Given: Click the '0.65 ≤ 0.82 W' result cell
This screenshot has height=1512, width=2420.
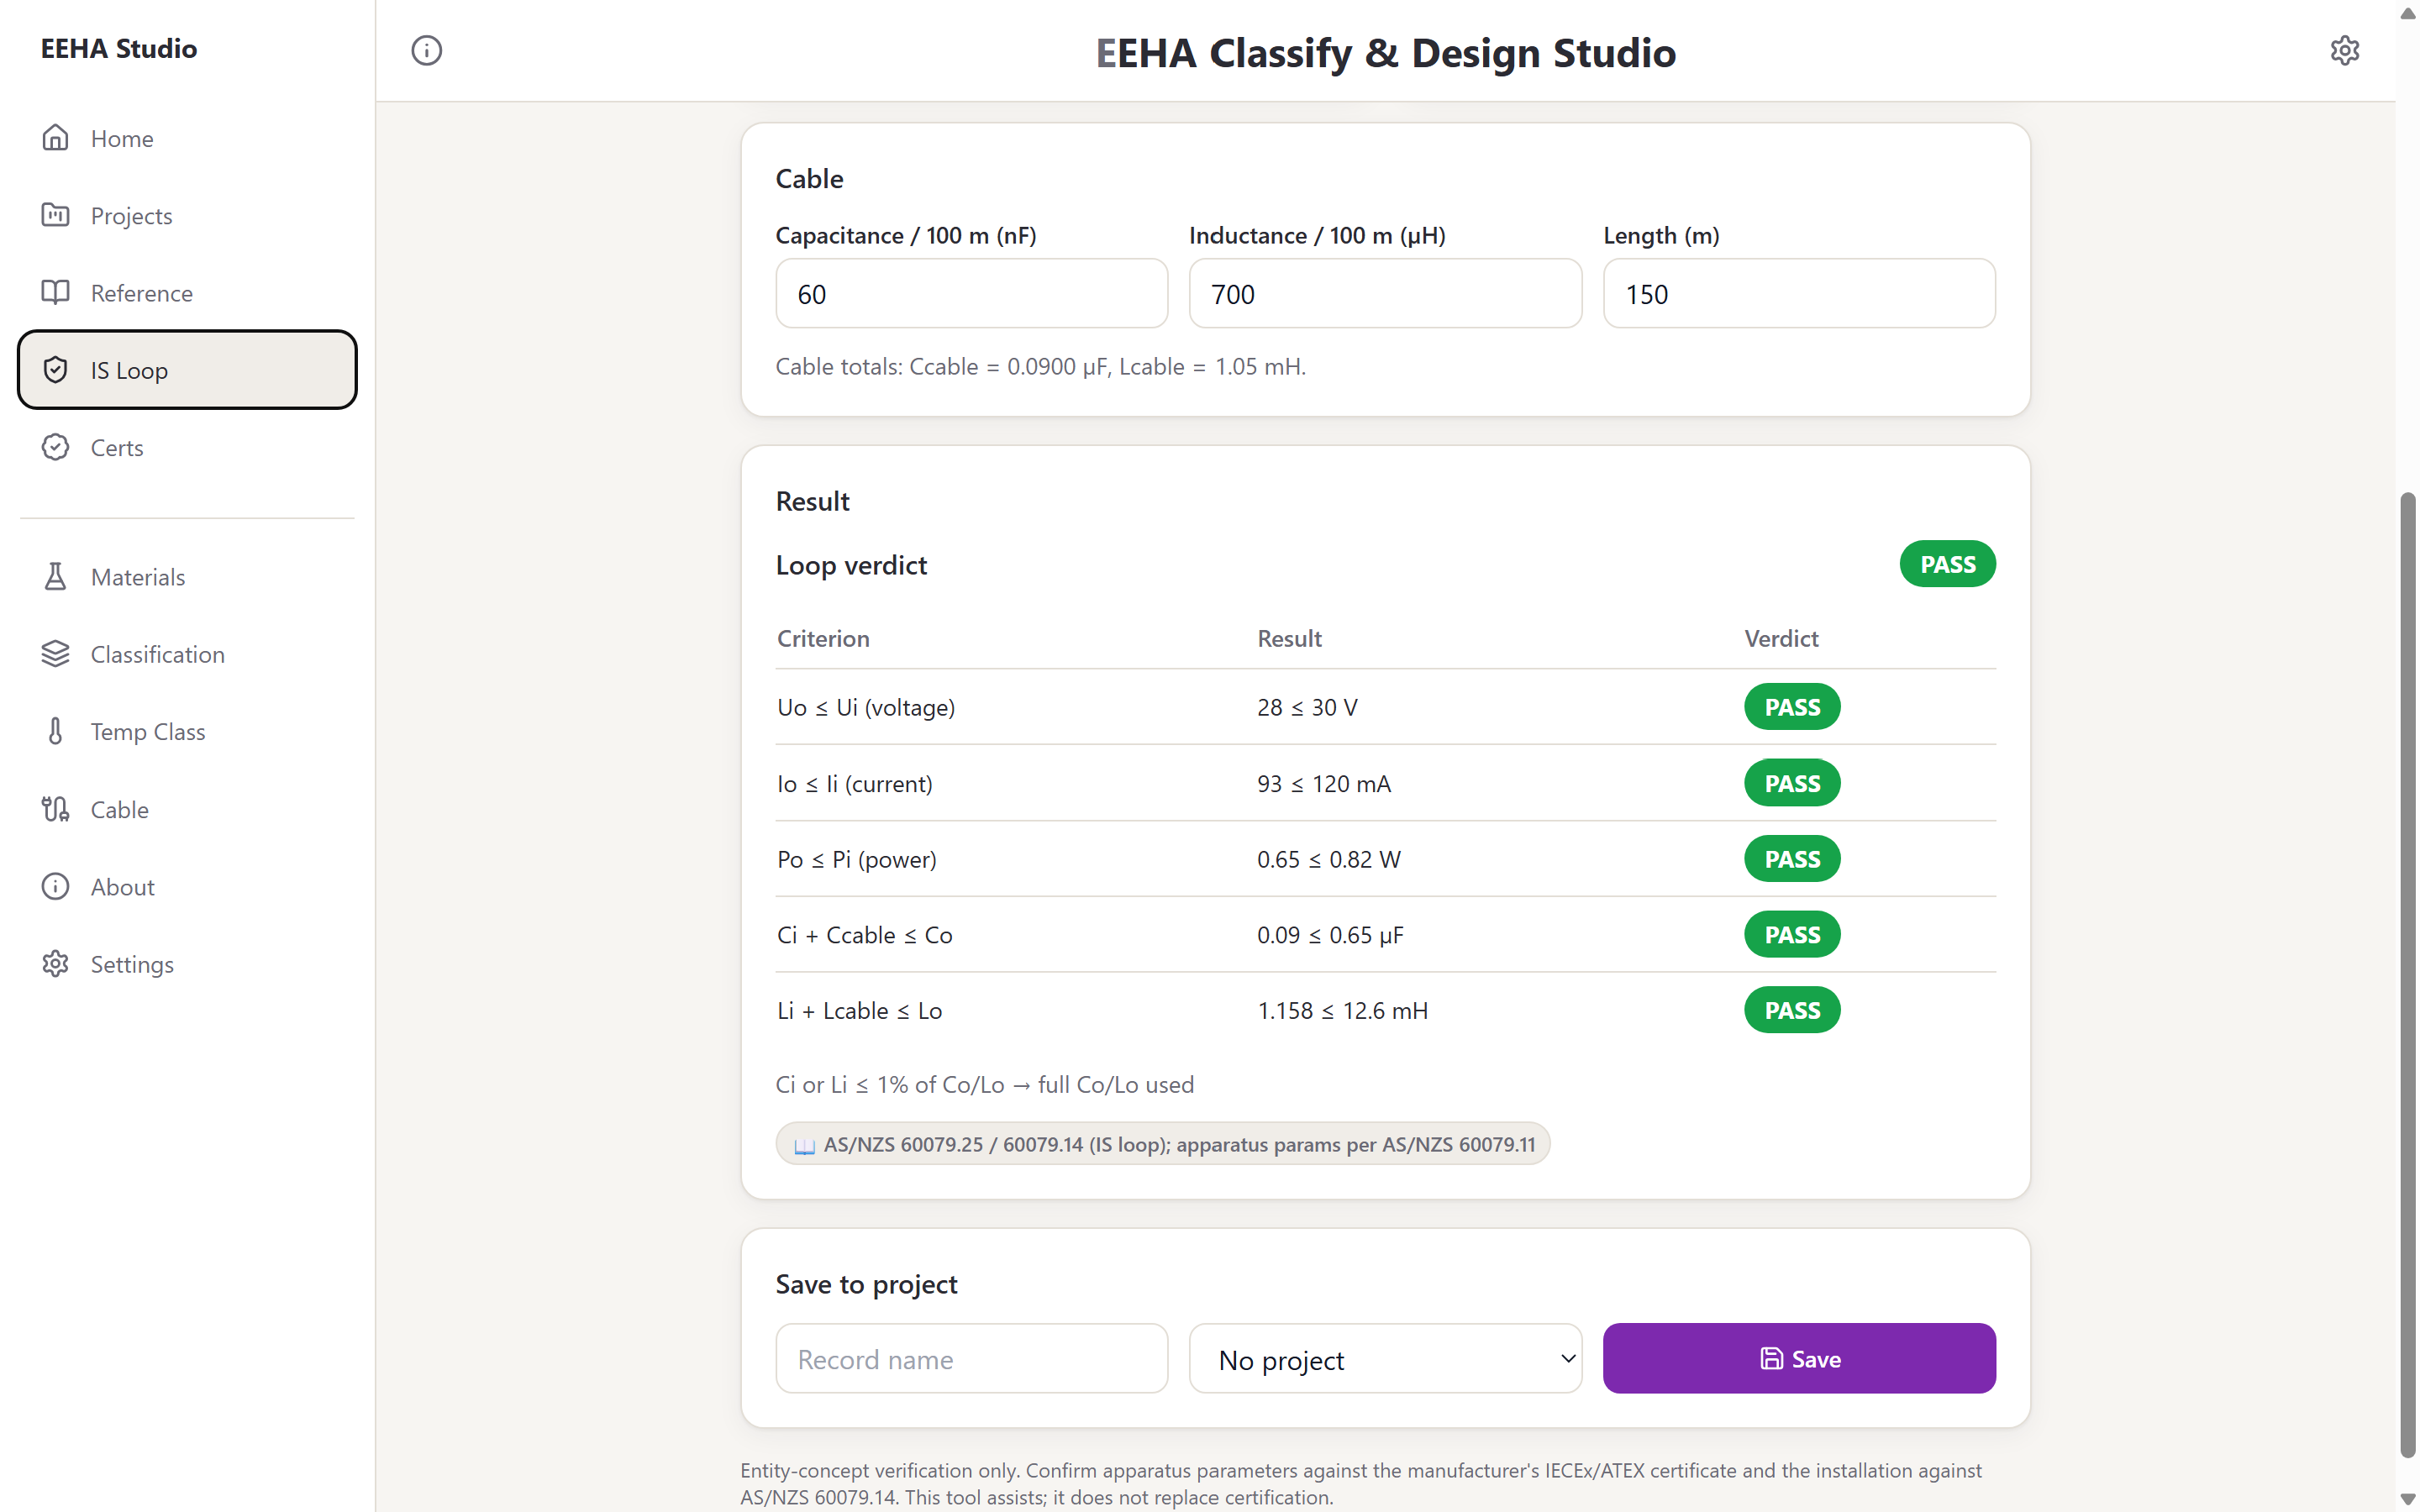Looking at the screenshot, I should point(1329,859).
